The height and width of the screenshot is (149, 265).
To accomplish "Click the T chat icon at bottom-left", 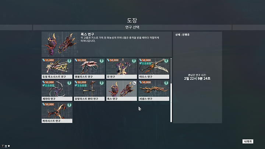I will point(3,146).
